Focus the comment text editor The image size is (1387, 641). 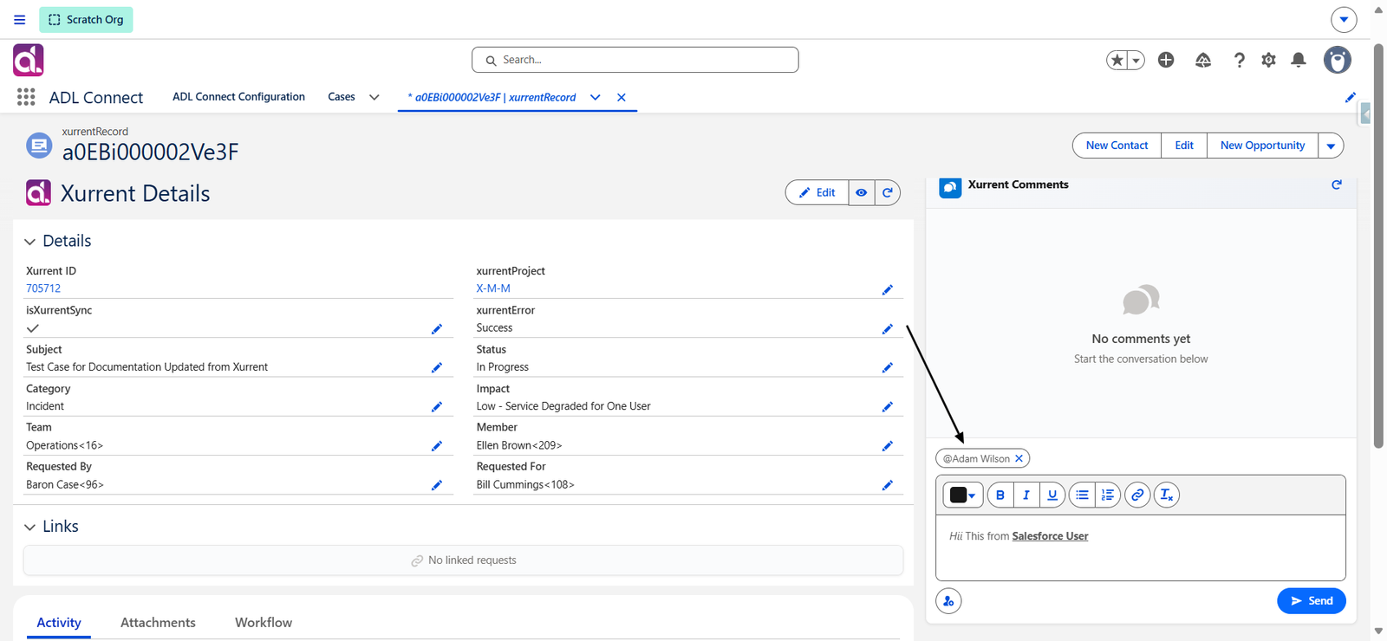[x=1140, y=548]
